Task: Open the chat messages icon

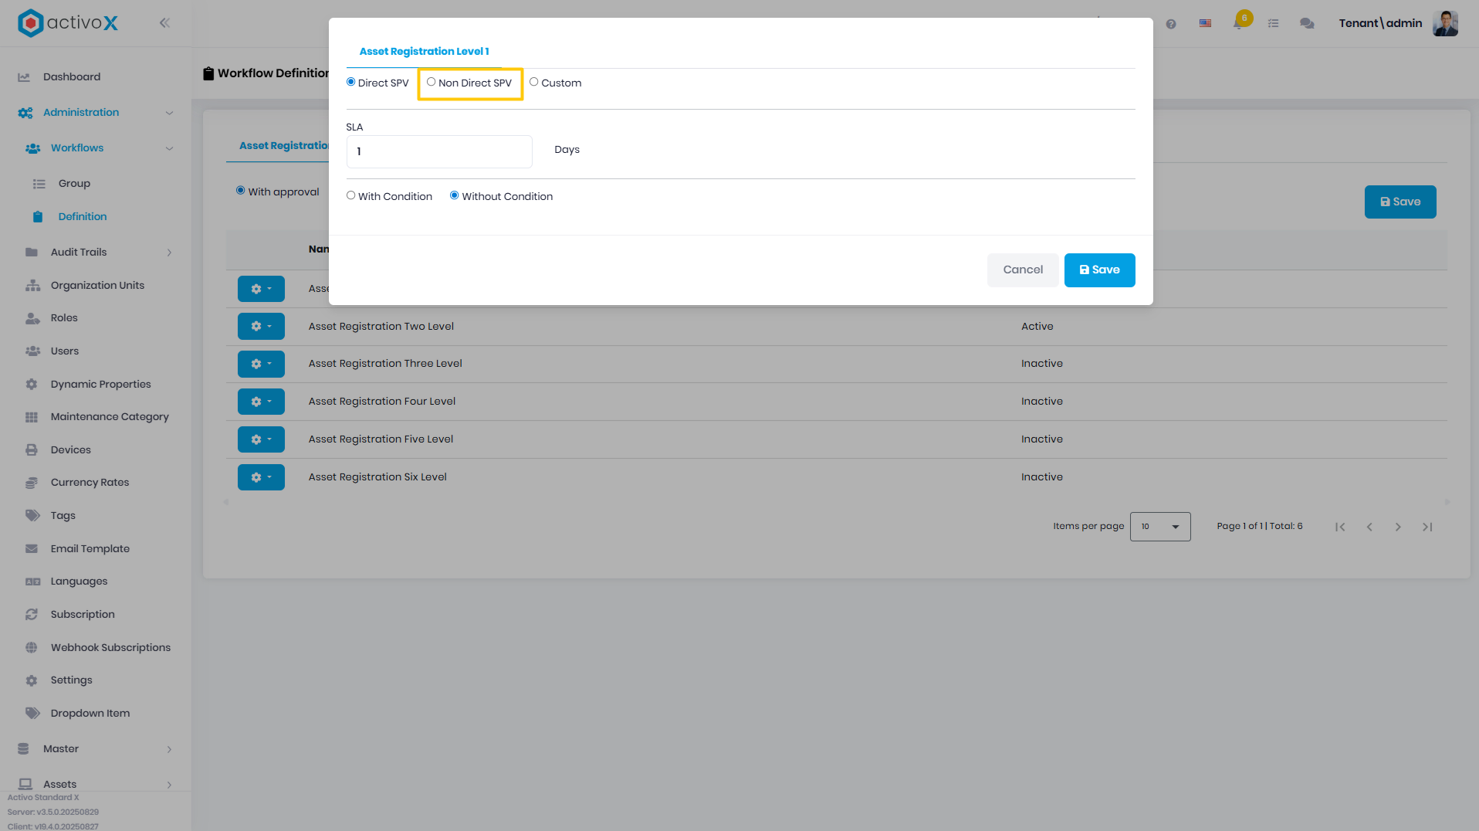Action: [1307, 24]
